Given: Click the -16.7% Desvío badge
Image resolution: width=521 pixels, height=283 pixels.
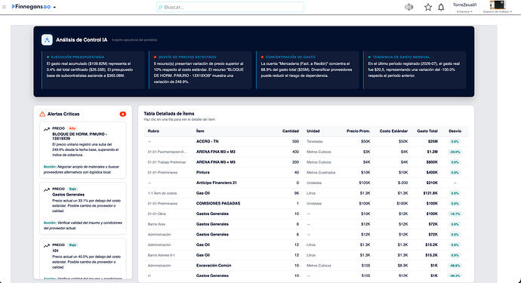Looking at the screenshot, I should [455, 214].
